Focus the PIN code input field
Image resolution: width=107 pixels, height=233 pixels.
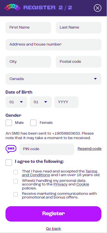click(47, 149)
